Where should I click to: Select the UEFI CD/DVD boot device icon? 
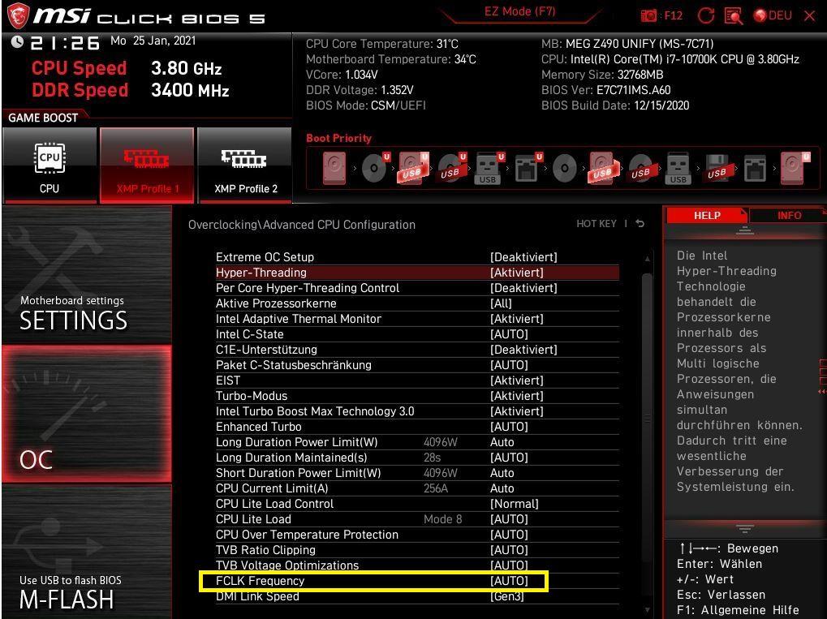[376, 168]
